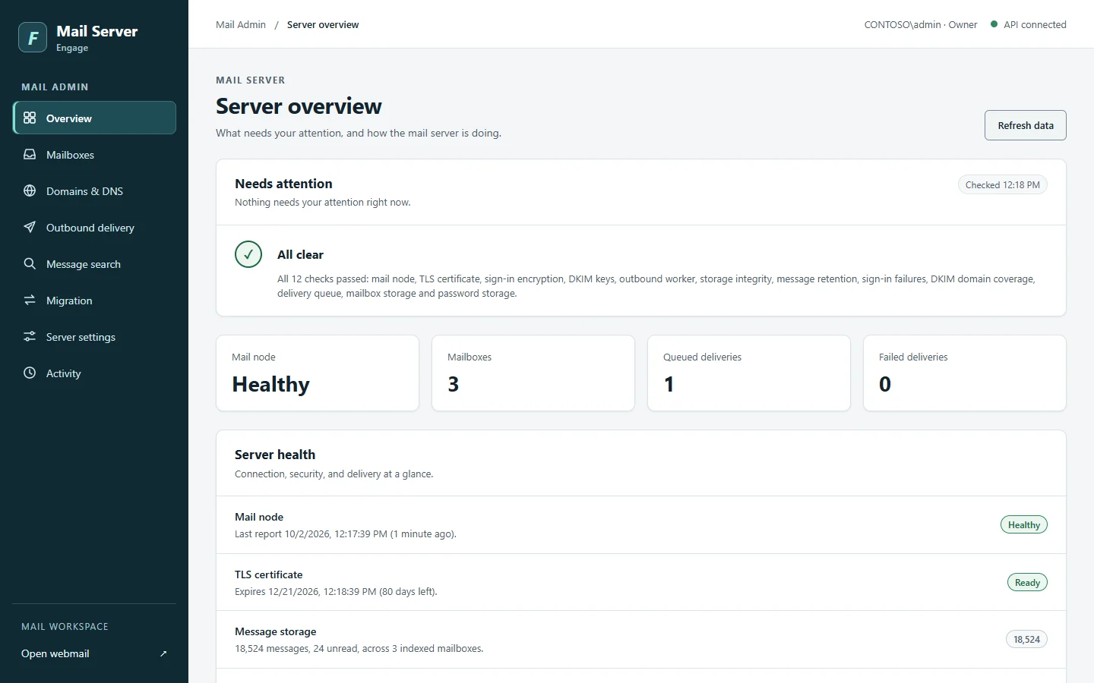
Task: Show the Activity log page
Action: [x=94, y=373]
